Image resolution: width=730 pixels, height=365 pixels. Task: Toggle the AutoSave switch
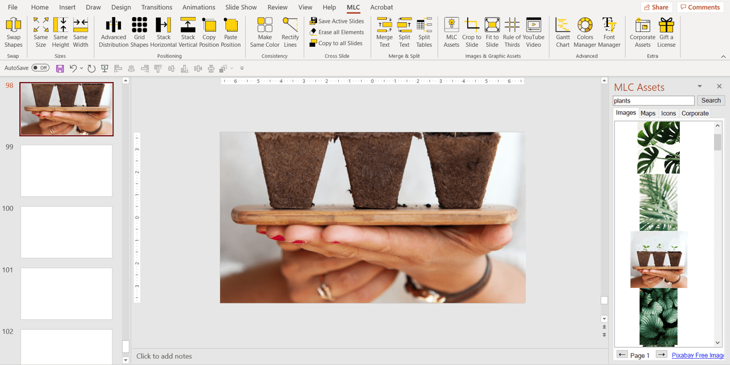(x=40, y=68)
